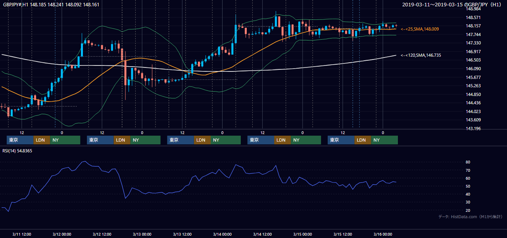Click the 3/15 12:00 time axis label
507x238 pixels.
point(342,234)
